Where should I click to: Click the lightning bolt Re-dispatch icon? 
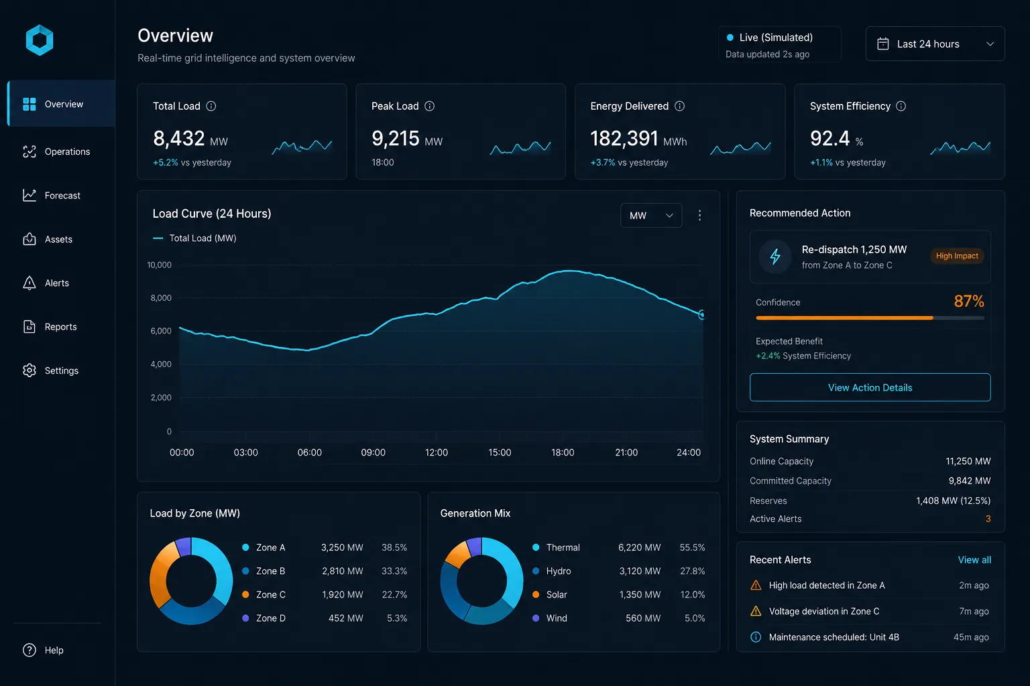click(775, 257)
